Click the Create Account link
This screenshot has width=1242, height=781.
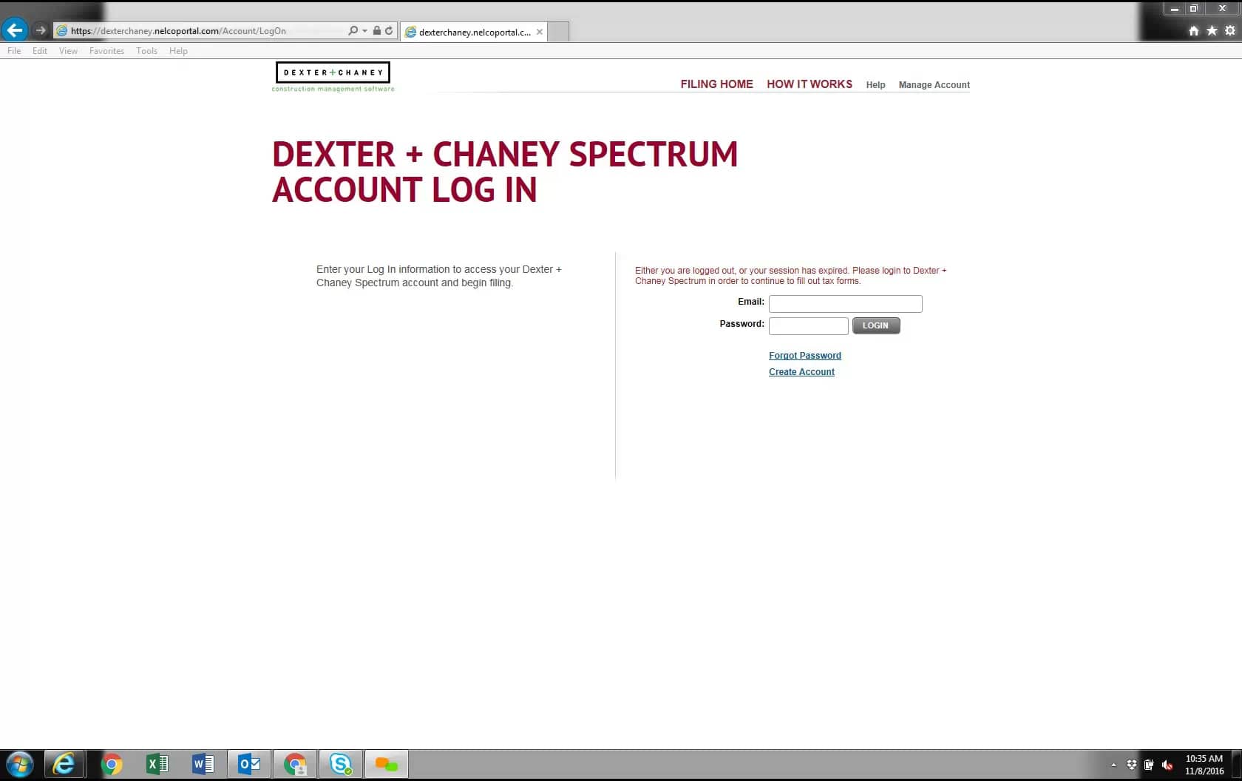coord(801,372)
